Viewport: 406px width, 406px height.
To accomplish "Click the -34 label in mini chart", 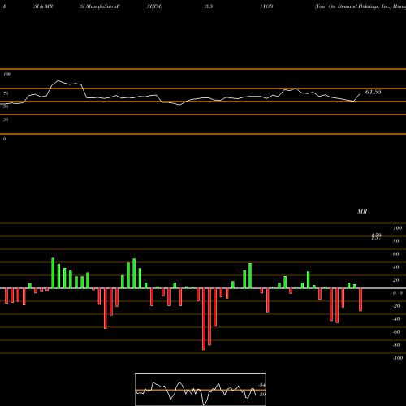I will click(261, 385).
